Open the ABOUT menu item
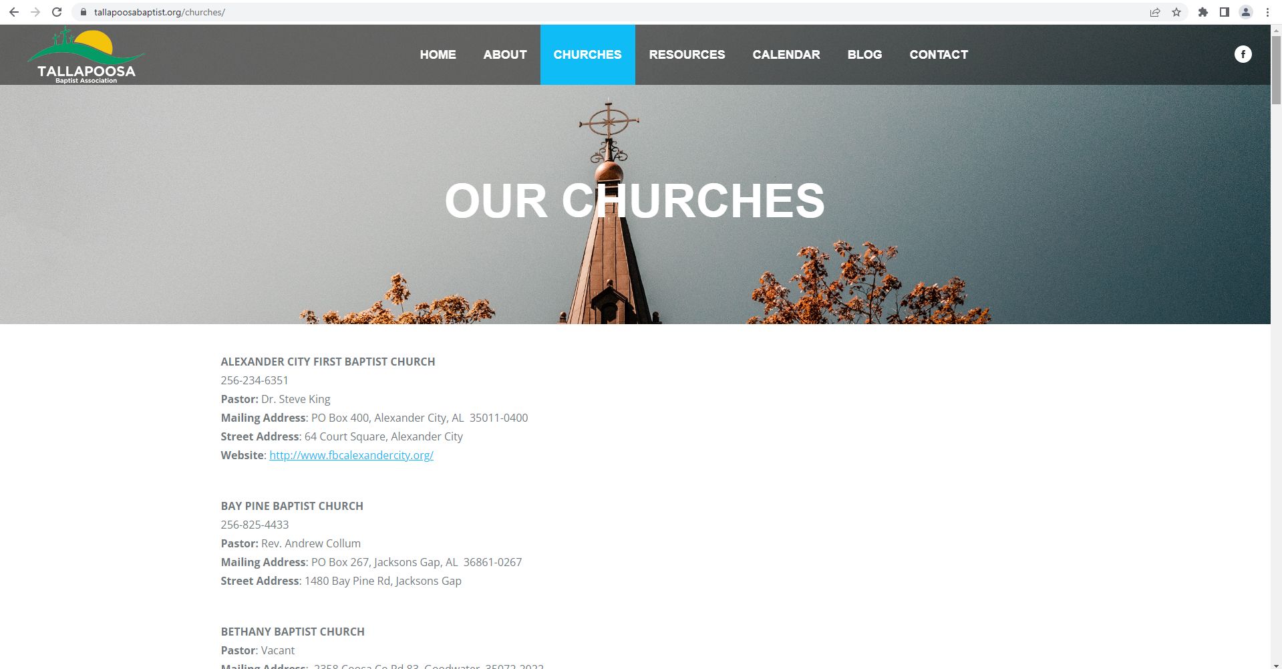The width and height of the screenshot is (1282, 669). 505,55
